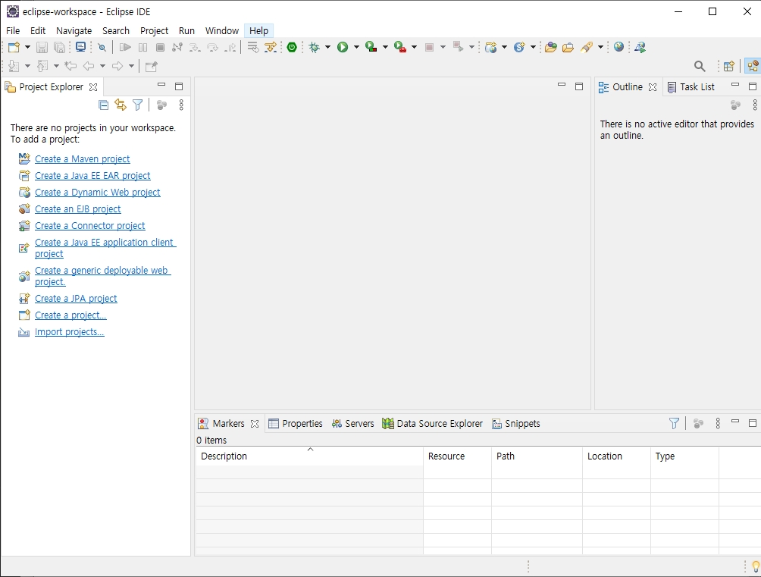This screenshot has height=577, width=761.
Task: Click the Disconnect debug icon
Action: click(177, 47)
